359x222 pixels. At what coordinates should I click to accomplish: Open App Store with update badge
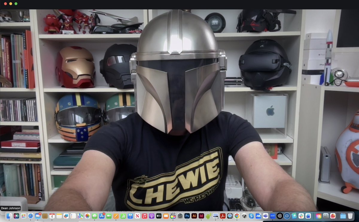coord(102,216)
